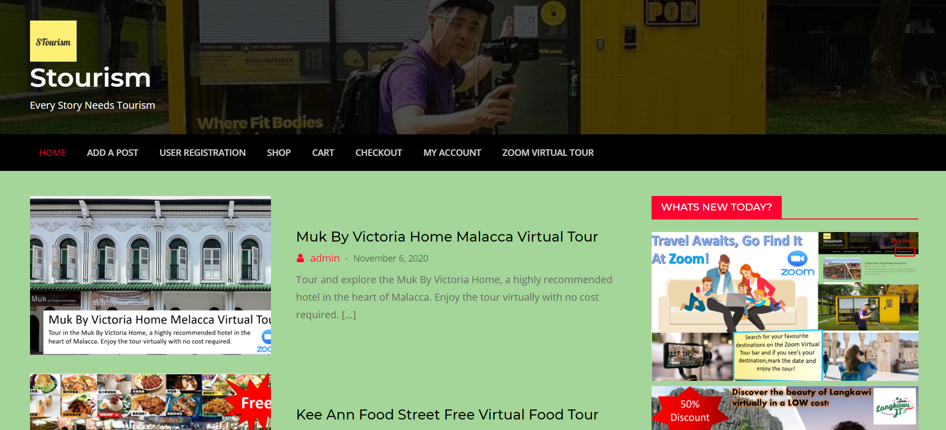
Task: Open the Shop menu item
Action: 278,153
